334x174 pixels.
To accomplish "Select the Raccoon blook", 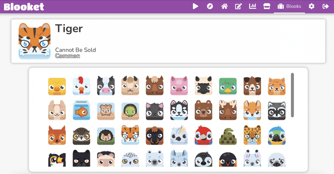I will [277, 111].
